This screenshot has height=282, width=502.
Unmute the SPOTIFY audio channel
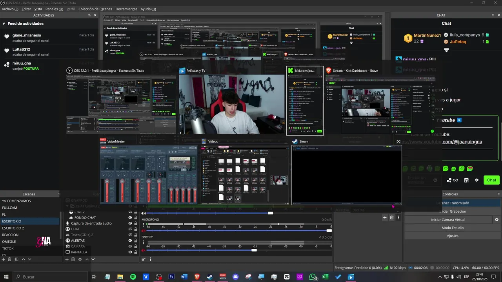[x=143, y=250]
